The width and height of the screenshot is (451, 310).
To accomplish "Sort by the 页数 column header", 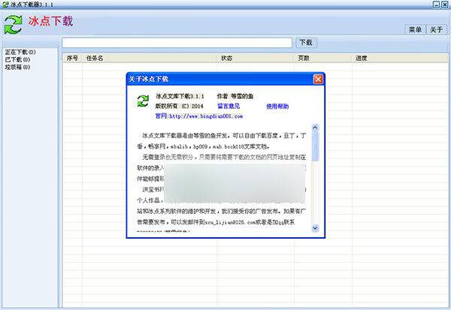I will pyautogui.click(x=304, y=58).
